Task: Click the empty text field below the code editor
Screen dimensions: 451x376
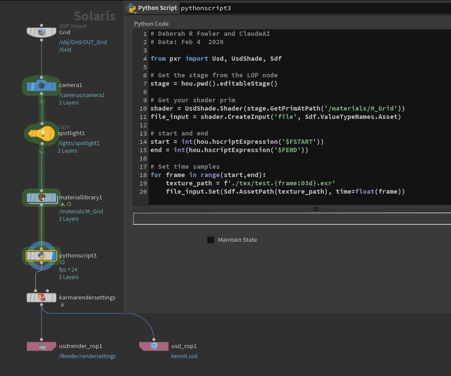Action: (x=292, y=219)
